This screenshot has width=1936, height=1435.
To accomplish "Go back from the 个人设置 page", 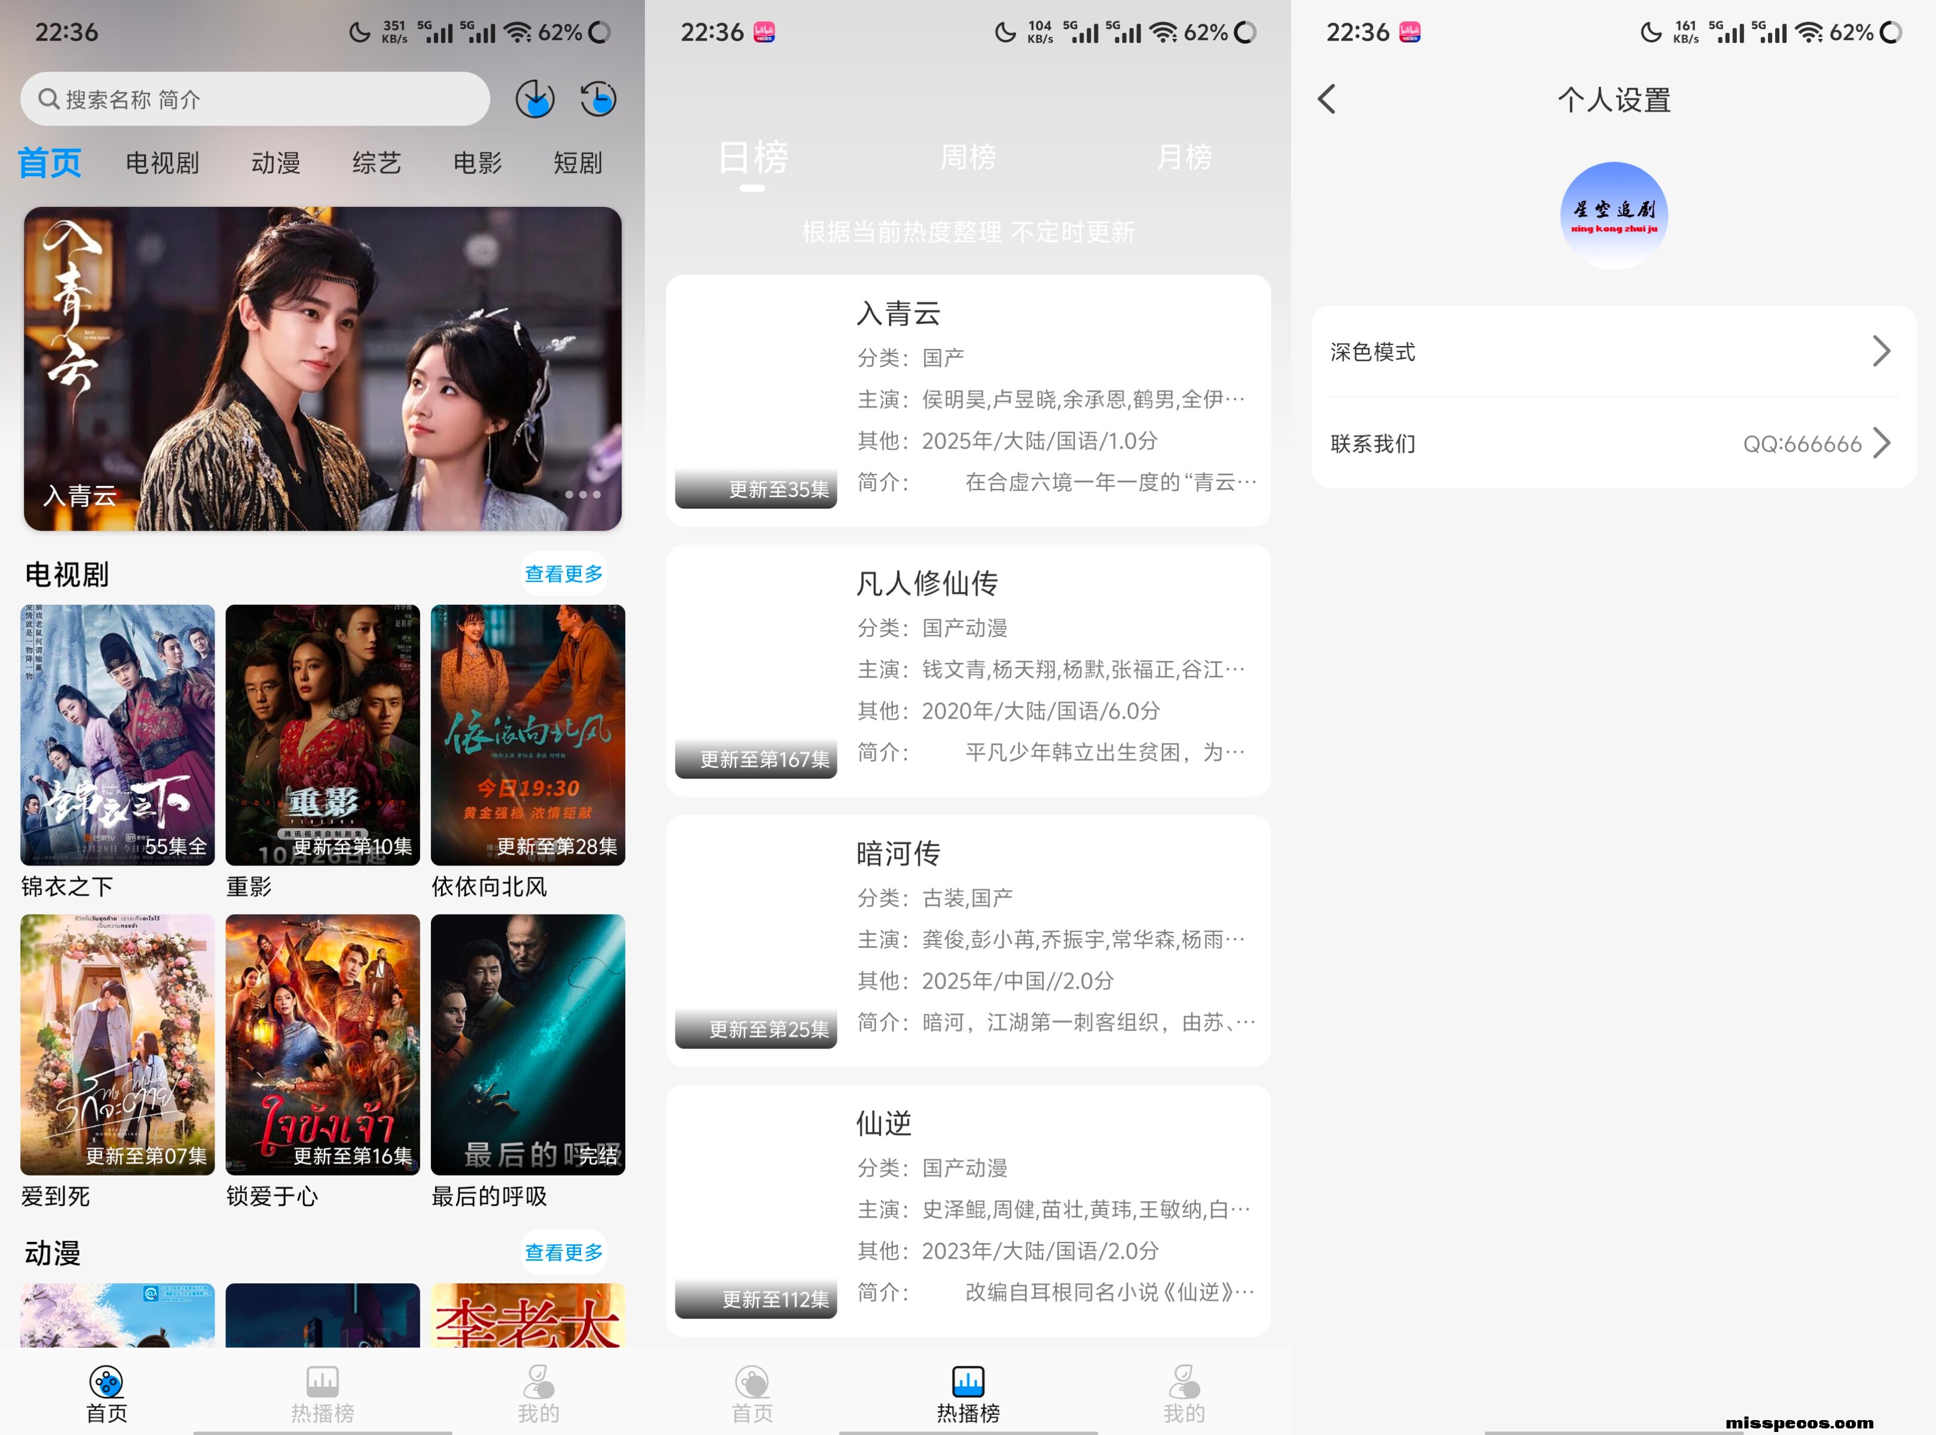I will click(x=1327, y=99).
